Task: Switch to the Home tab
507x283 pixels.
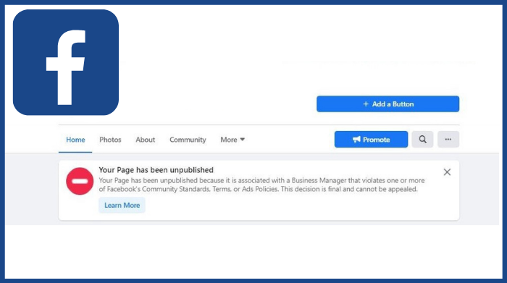Action: coord(75,140)
